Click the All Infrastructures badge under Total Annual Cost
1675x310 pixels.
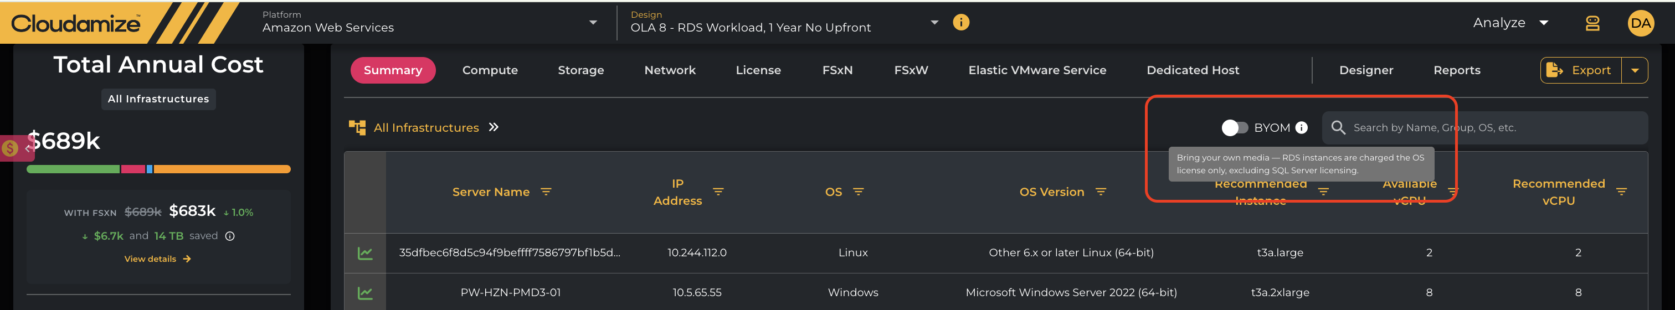click(158, 99)
